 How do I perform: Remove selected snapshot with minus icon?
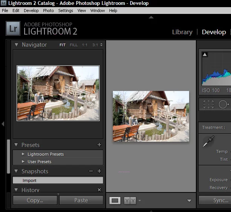point(91,171)
